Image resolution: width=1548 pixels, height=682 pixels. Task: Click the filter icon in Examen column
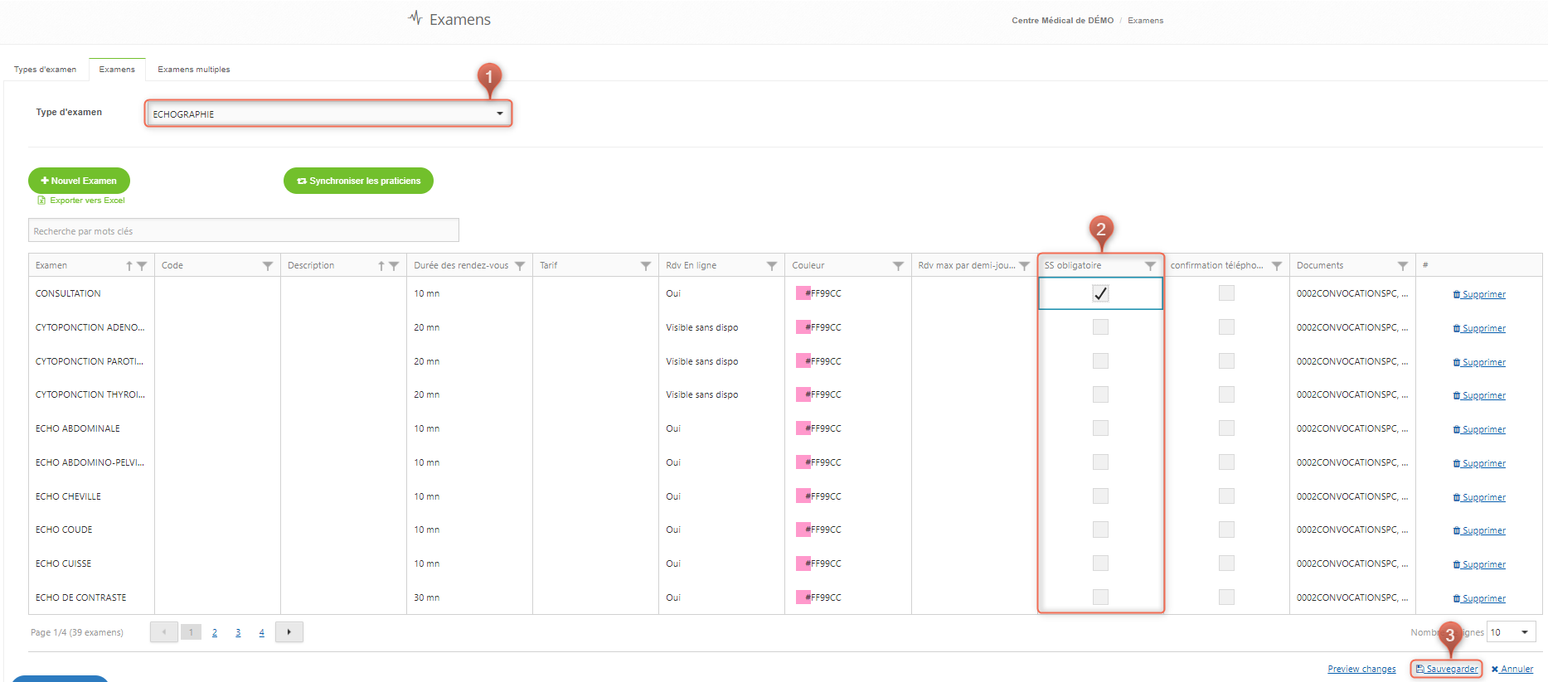[x=142, y=266]
